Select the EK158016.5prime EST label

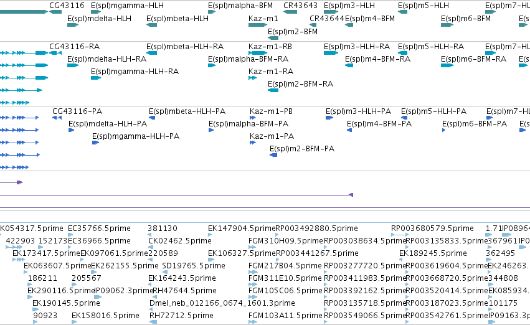(105, 316)
